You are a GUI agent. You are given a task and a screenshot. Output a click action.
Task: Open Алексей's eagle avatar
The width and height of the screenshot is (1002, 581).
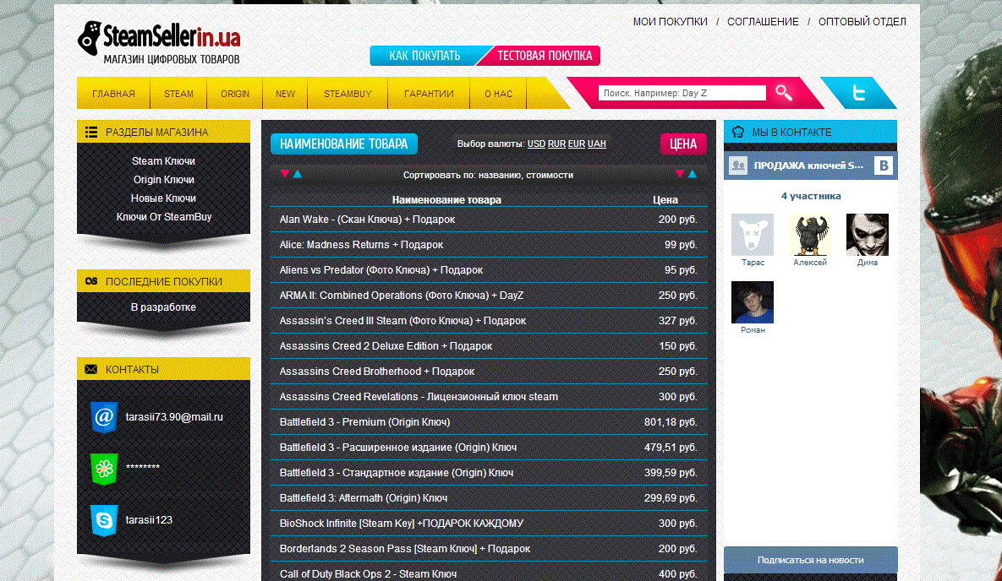(810, 235)
